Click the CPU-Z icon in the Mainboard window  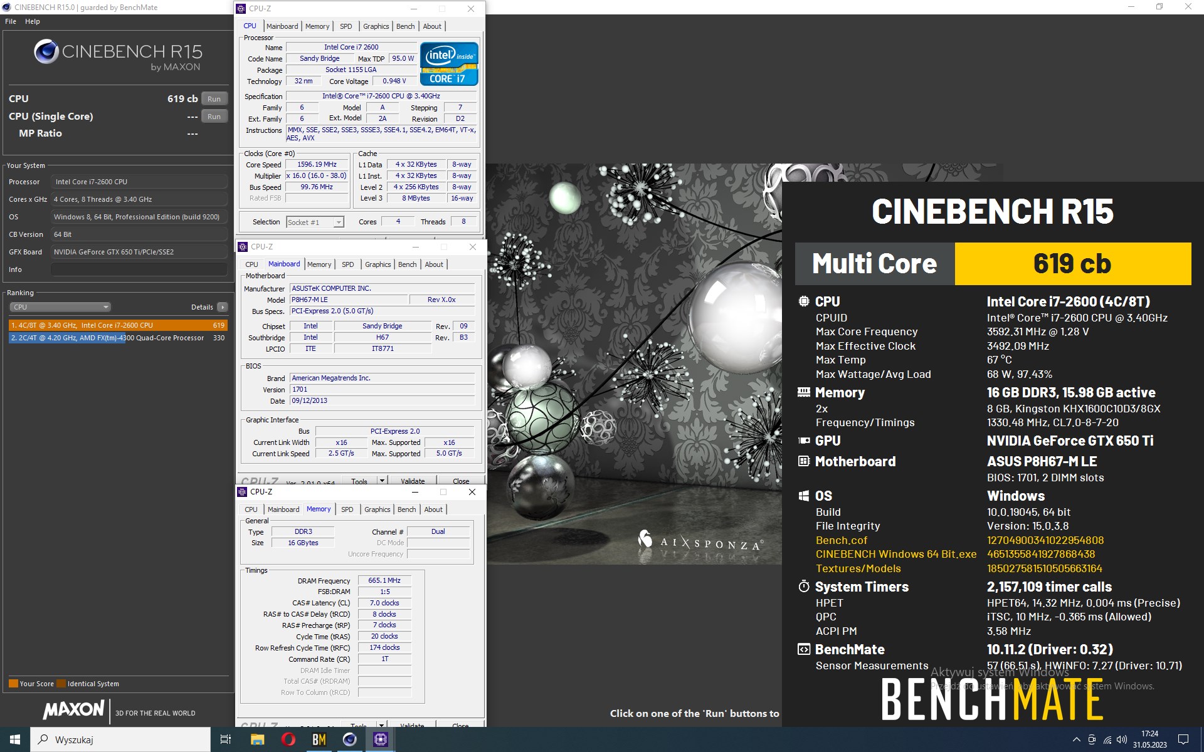click(x=243, y=247)
